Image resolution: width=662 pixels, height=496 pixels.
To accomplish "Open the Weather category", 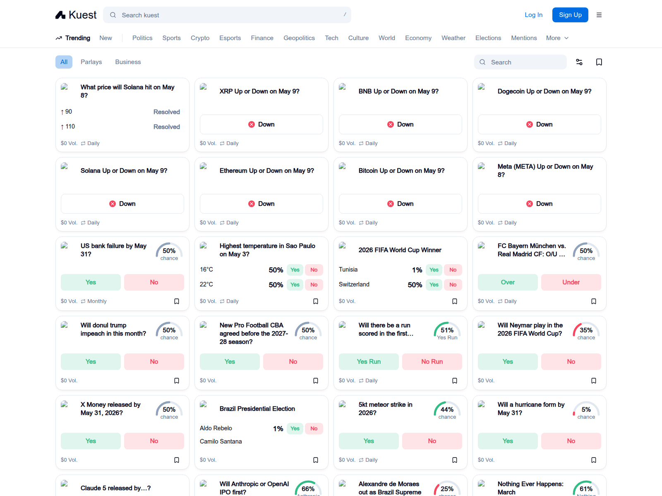I will point(453,38).
